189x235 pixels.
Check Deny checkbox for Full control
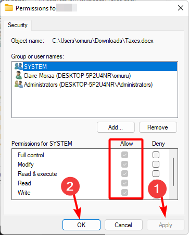[x=156, y=155]
